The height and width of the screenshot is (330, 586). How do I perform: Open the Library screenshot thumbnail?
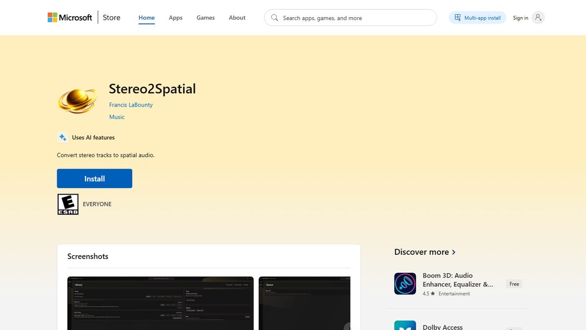(161, 303)
